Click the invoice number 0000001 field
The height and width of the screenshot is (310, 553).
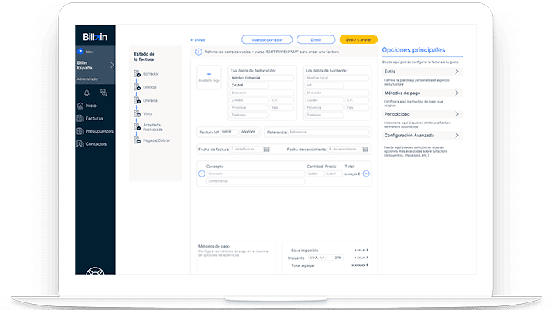tap(249, 132)
